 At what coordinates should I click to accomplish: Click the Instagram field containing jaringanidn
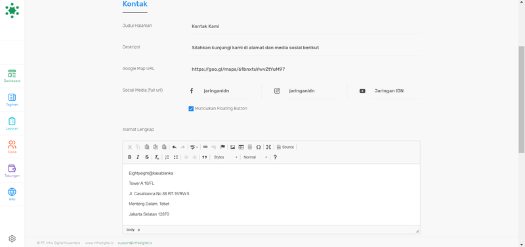point(310,91)
